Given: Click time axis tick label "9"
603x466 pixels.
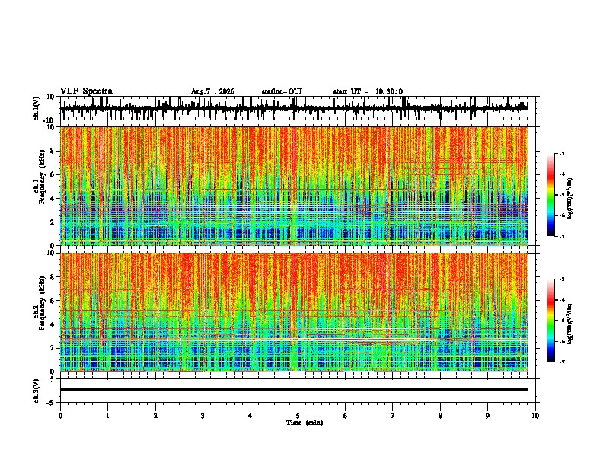Looking at the screenshot, I should (x=487, y=416).
